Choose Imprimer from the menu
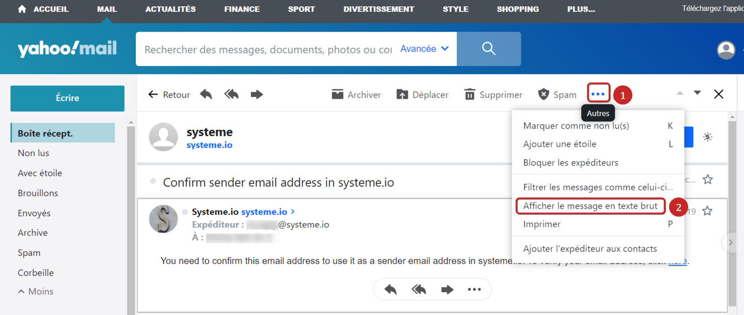Viewport: 744px width, 315px height. pyautogui.click(x=598, y=224)
